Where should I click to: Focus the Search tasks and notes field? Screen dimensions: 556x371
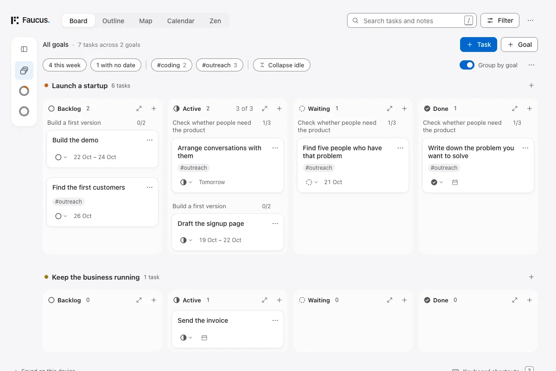pyautogui.click(x=412, y=20)
